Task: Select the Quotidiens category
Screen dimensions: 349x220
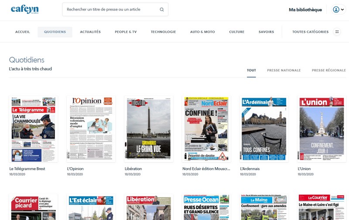Action: (x=55, y=32)
